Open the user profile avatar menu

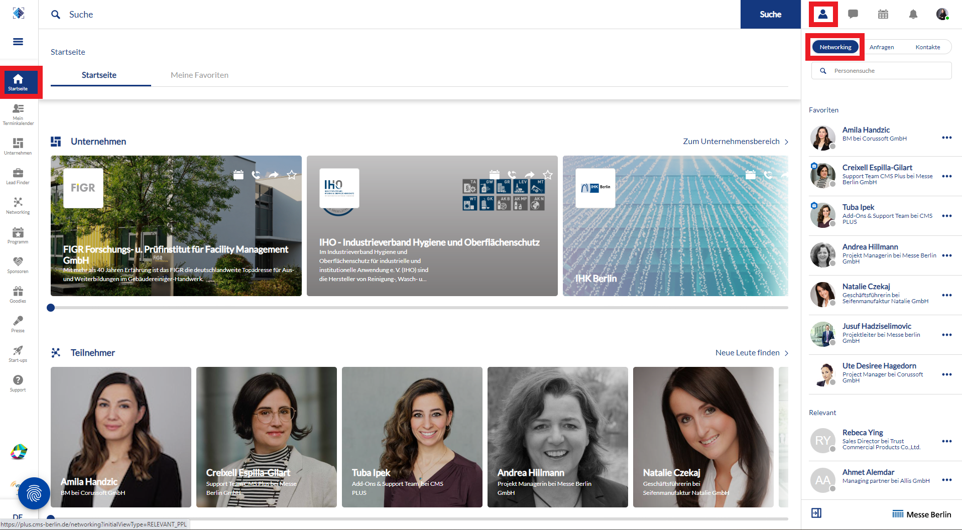click(942, 14)
